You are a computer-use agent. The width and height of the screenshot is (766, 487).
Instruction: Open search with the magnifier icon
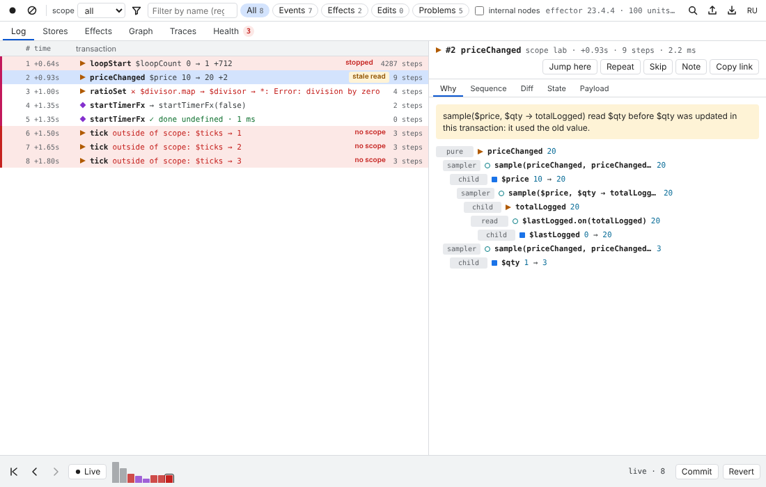[x=693, y=10]
